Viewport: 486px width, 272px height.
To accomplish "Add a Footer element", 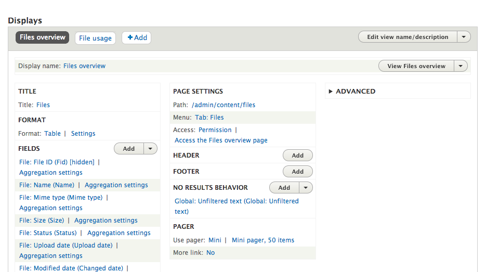I will (297, 172).
